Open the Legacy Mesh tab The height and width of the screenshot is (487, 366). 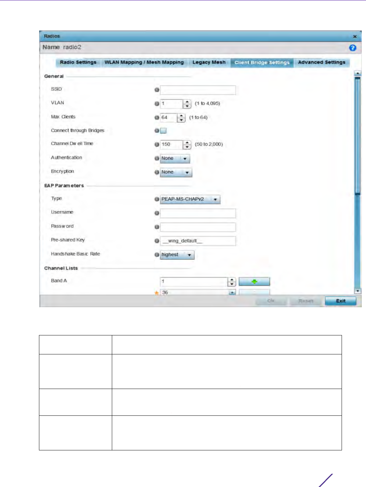[x=209, y=62]
